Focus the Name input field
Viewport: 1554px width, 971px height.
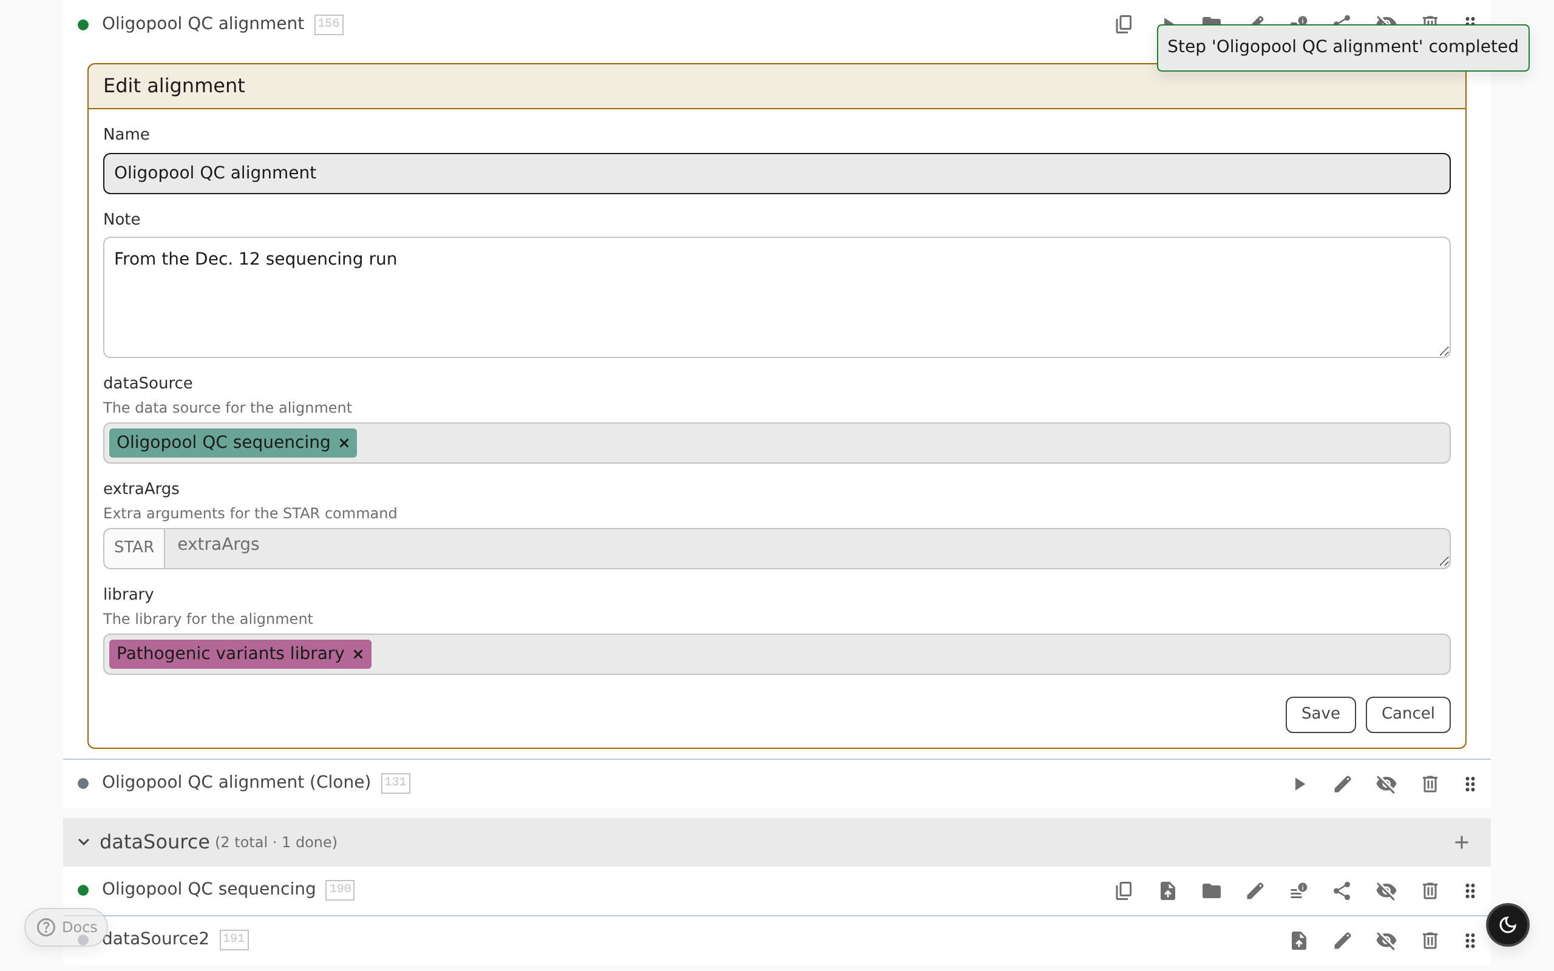coord(776,174)
